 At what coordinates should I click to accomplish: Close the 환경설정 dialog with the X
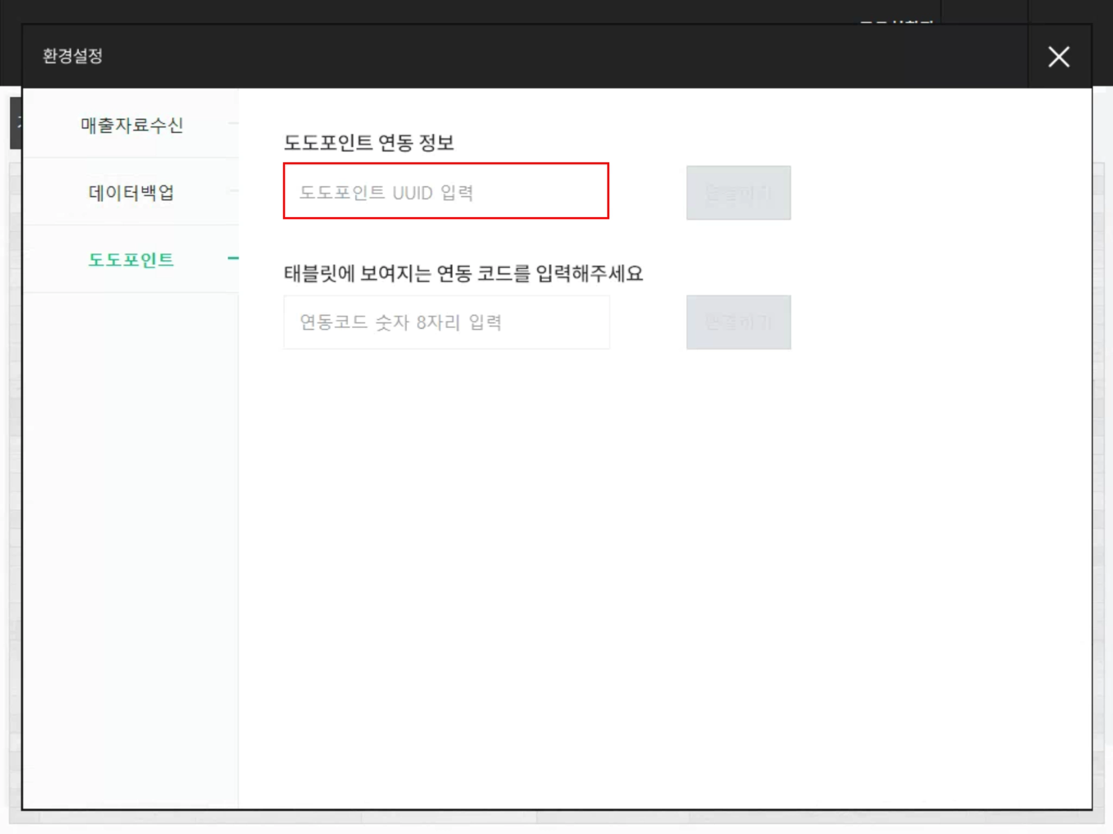point(1058,56)
